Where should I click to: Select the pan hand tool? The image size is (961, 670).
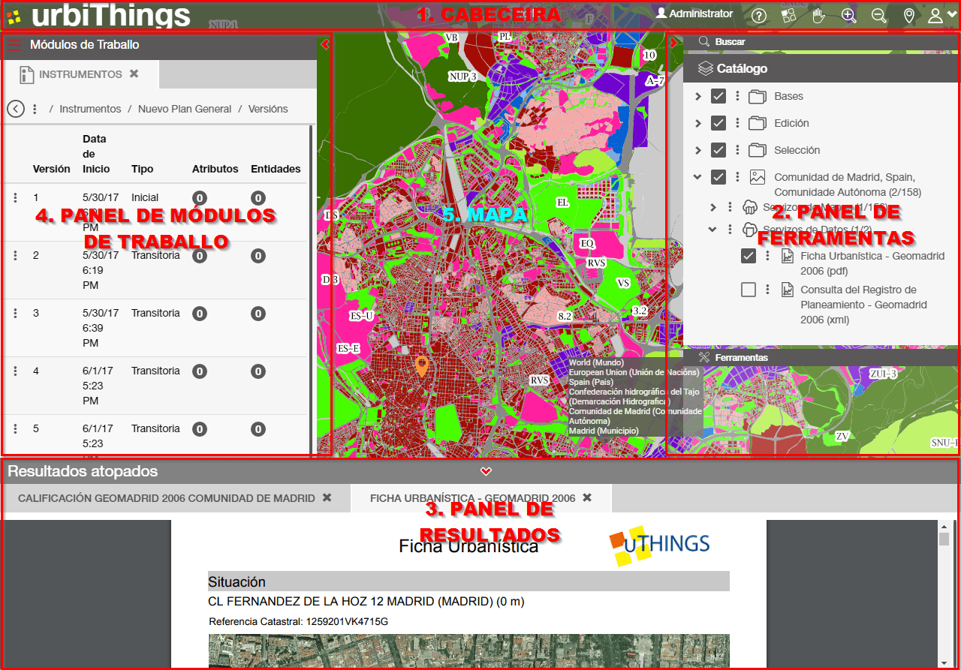(819, 15)
